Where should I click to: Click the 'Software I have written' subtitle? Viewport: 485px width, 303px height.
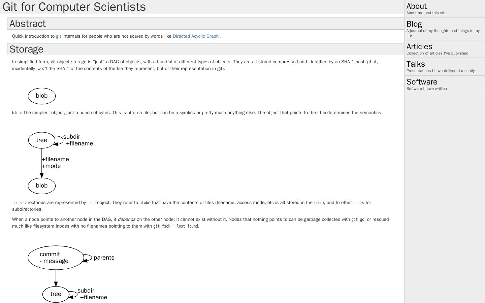click(427, 89)
